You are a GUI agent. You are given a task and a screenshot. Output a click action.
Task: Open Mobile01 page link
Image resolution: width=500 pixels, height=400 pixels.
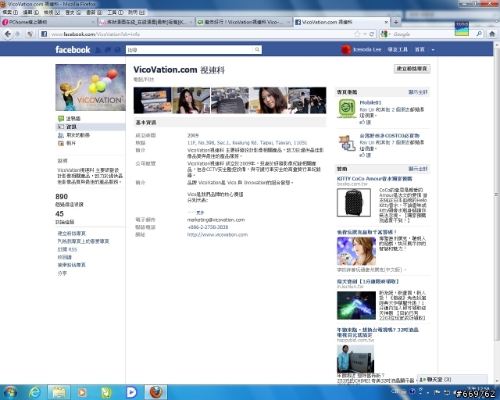tap(370, 102)
